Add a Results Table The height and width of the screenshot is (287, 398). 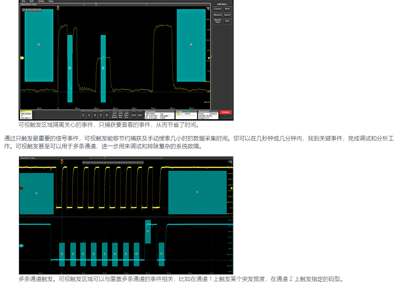click(x=217, y=21)
